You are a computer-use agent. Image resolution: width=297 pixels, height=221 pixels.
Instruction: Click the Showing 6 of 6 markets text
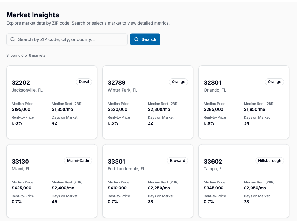(x=26, y=55)
